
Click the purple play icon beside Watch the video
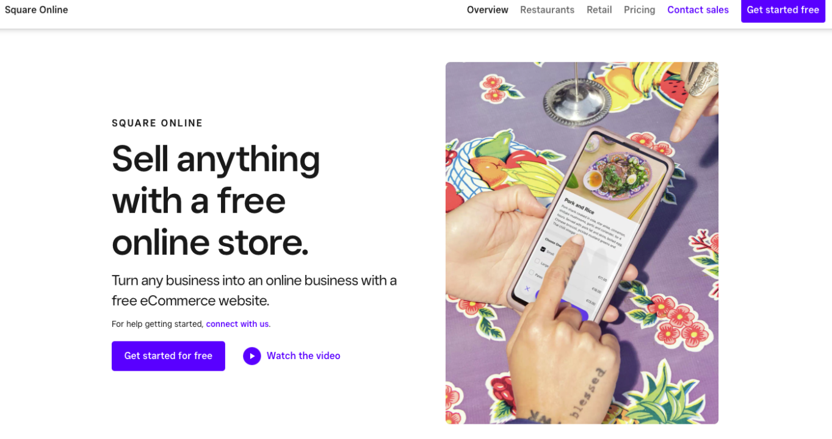pos(251,356)
